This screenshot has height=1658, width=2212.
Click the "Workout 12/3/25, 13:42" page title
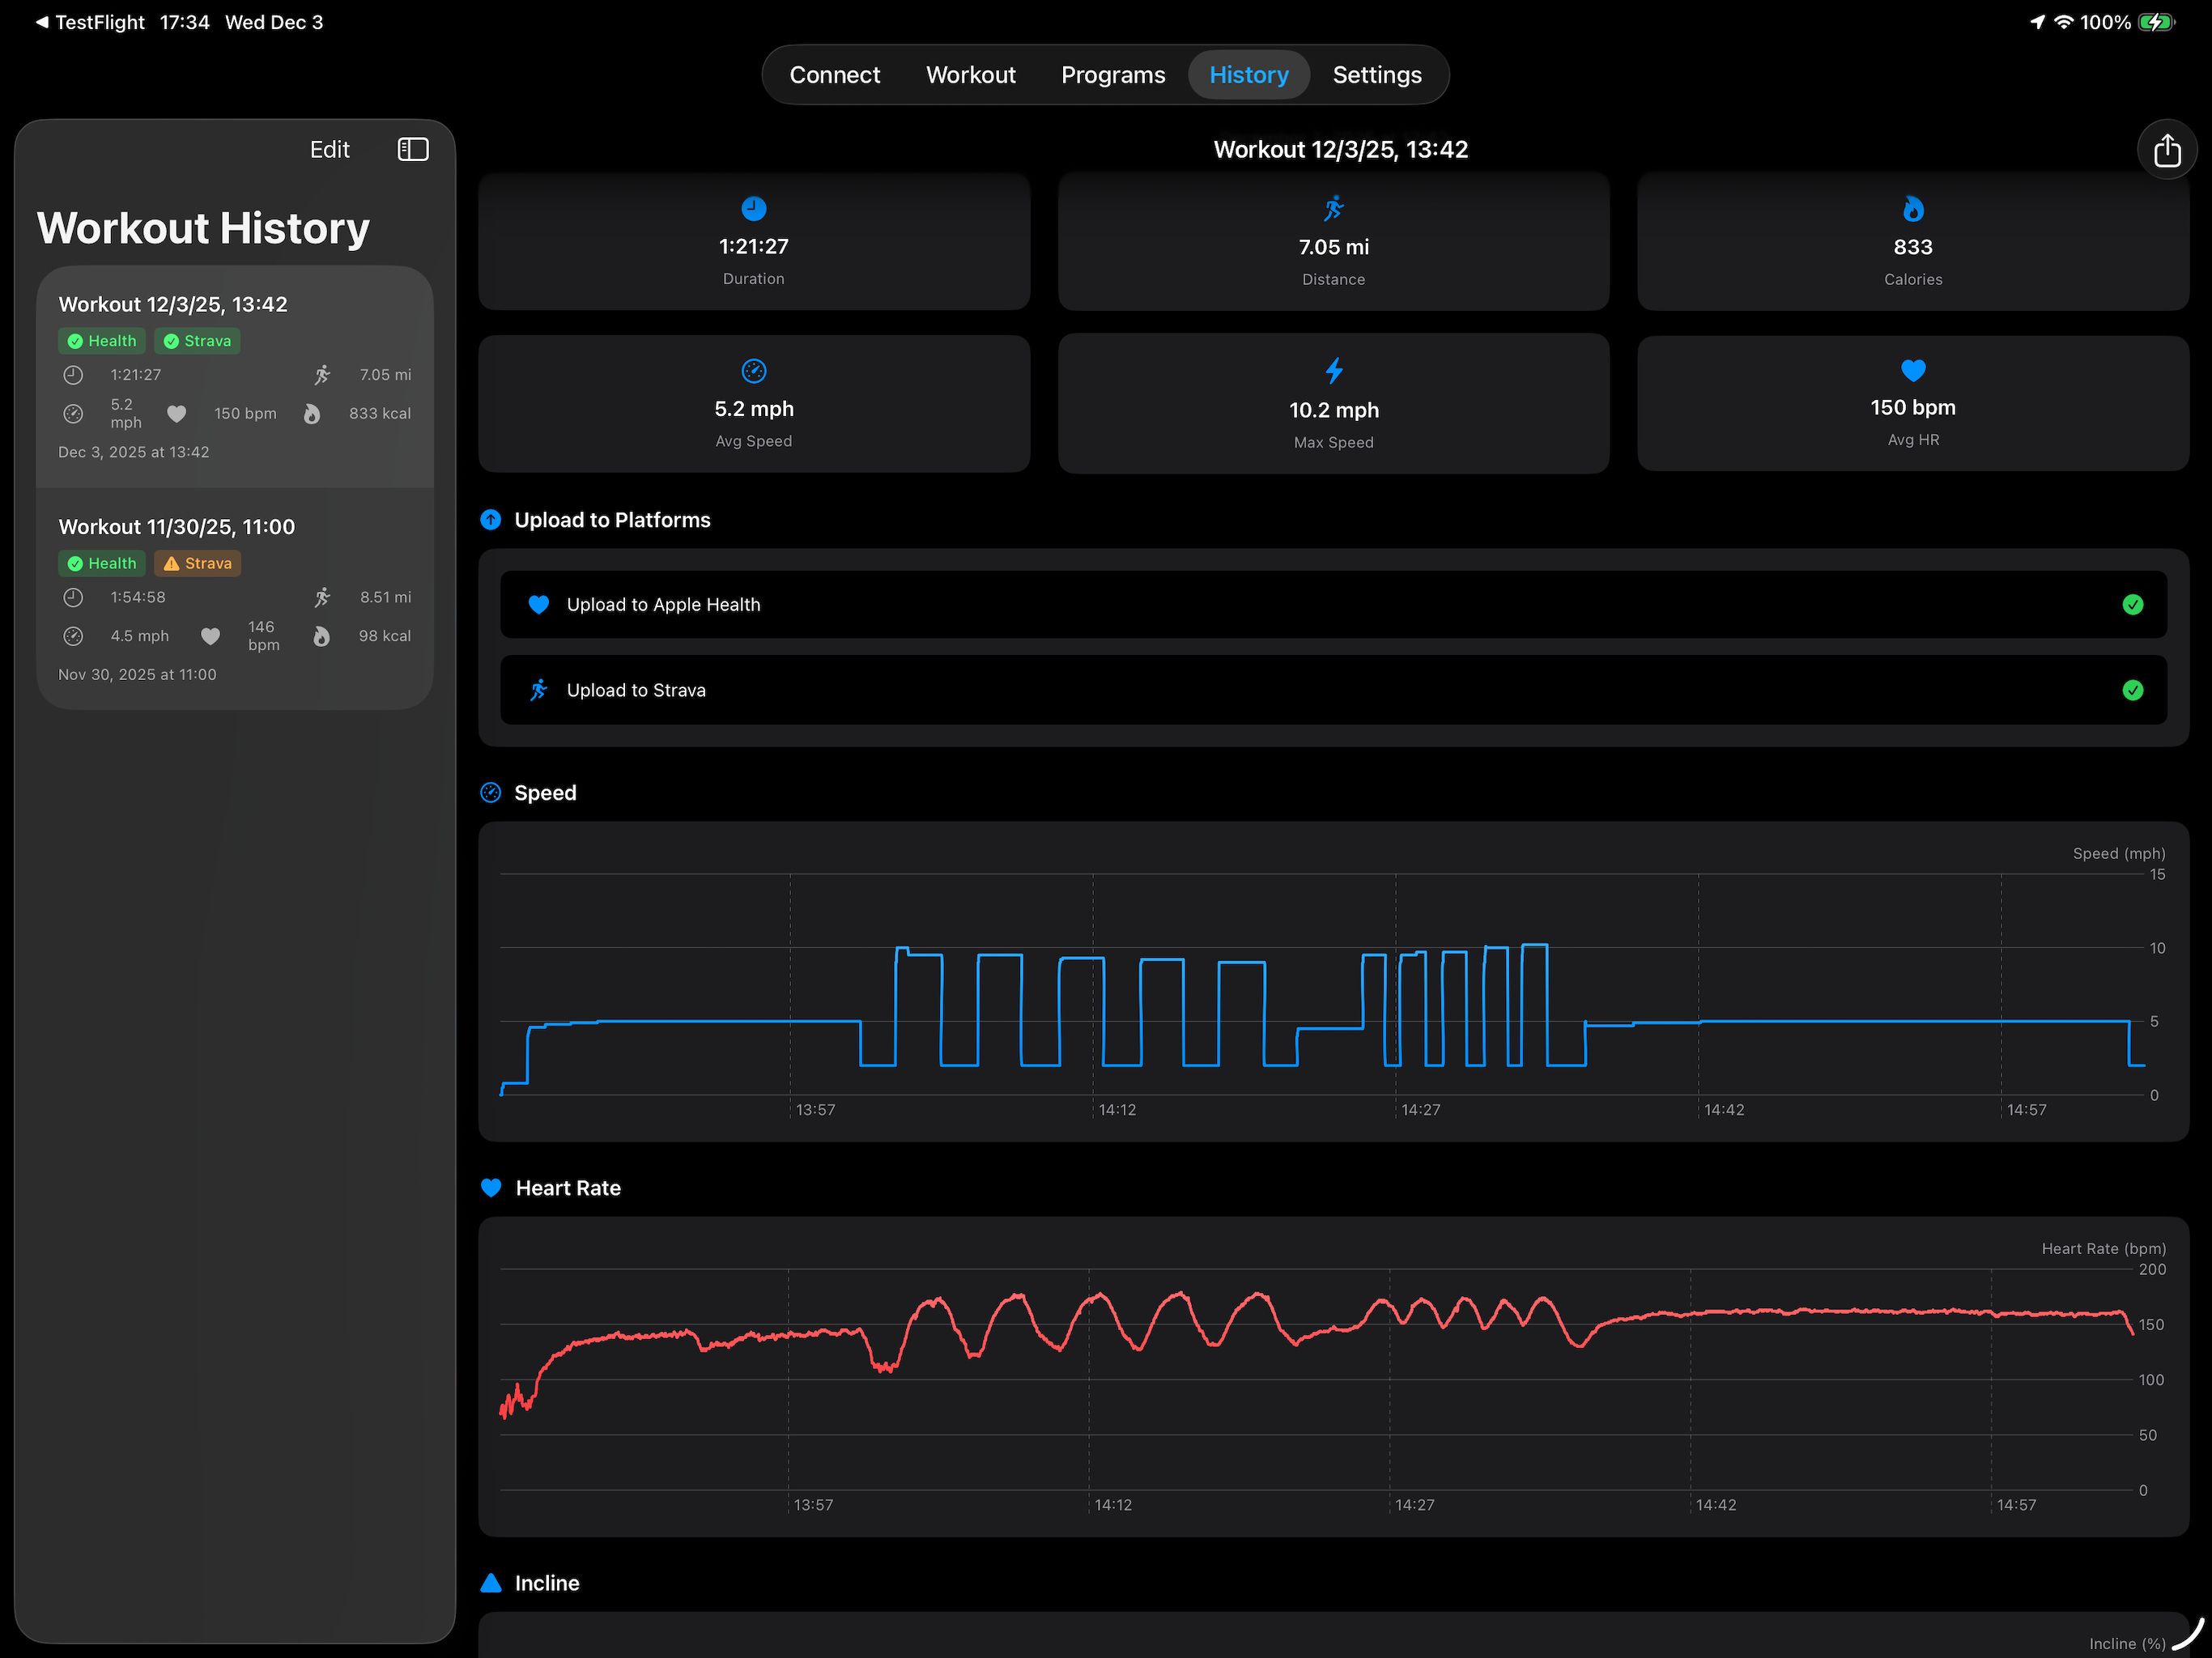[x=1340, y=150]
